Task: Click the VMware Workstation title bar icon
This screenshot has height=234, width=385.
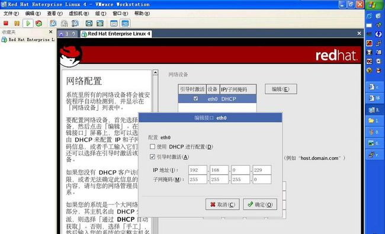Action: [x=4, y=4]
